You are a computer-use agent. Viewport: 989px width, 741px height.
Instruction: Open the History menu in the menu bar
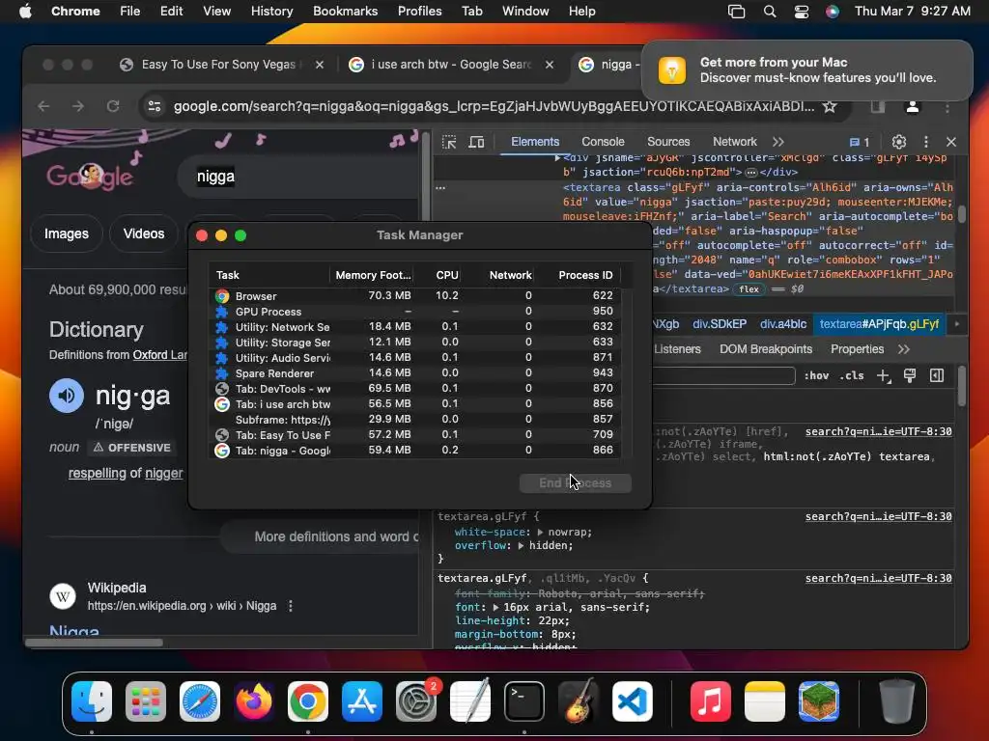click(271, 12)
